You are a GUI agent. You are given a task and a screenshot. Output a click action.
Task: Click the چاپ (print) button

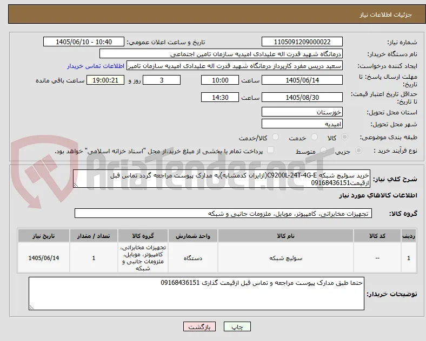(237, 326)
